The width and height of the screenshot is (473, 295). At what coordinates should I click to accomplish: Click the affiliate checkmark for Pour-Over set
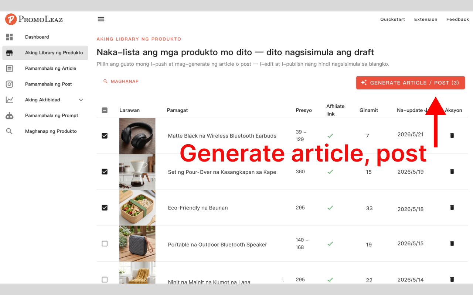(330, 172)
